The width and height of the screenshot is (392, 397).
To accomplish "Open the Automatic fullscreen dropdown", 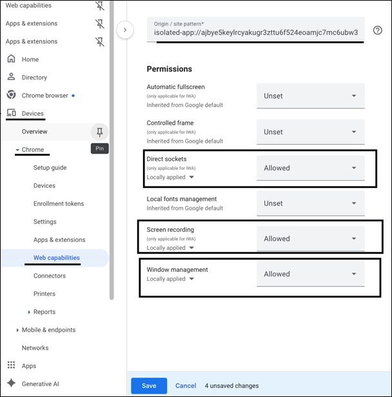I will pyautogui.click(x=310, y=96).
